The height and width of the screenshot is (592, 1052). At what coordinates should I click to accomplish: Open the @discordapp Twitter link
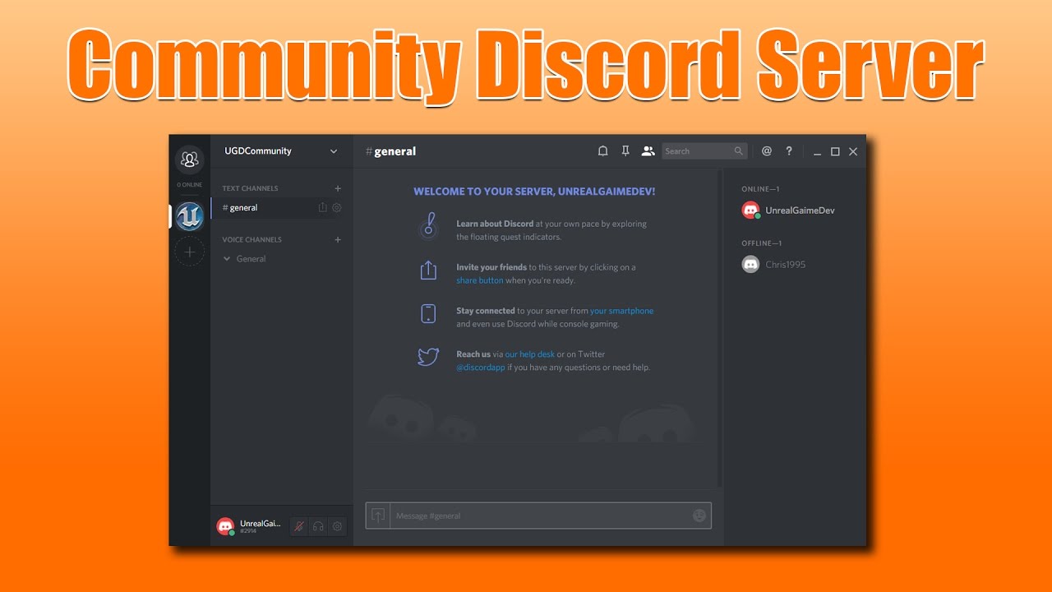(x=481, y=368)
